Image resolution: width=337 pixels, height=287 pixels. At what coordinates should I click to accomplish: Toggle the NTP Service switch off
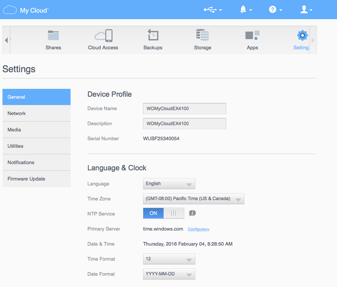point(164,213)
